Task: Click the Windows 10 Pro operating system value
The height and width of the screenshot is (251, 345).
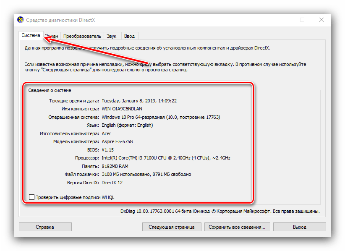Action: (x=160, y=117)
